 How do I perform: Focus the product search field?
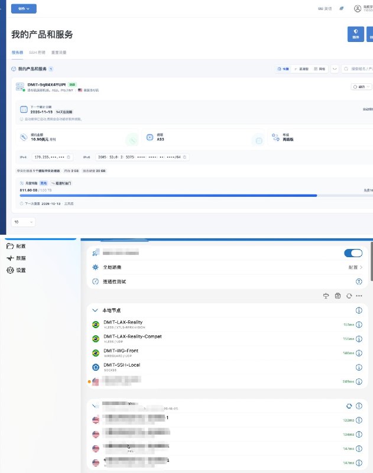coord(358,69)
